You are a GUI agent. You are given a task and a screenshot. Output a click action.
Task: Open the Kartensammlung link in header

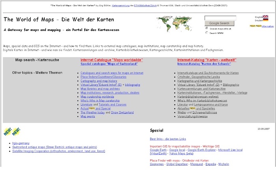click(x=121, y=6)
